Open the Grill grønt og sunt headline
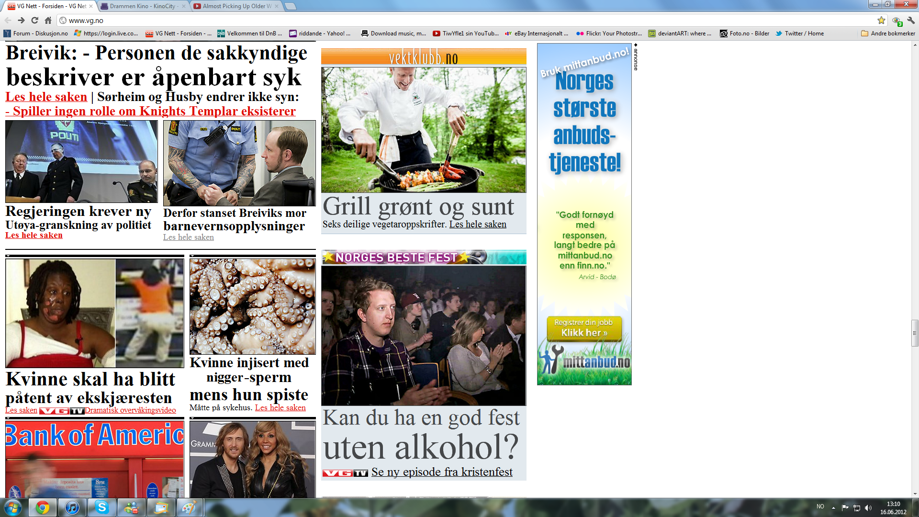 pos(418,206)
